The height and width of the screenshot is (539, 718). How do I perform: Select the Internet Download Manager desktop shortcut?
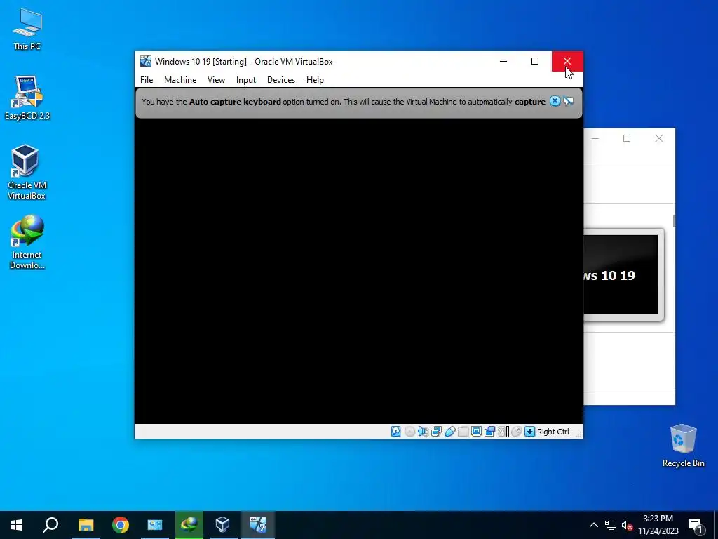point(27,242)
